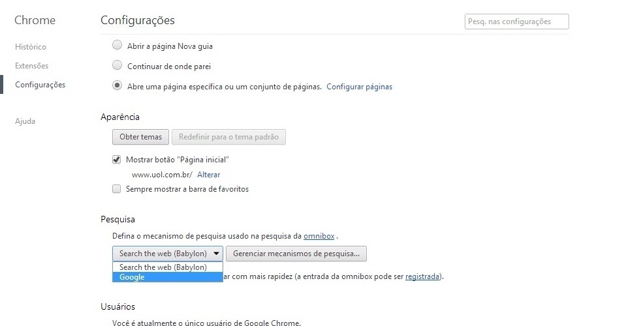Open the "Configurar páginas" link

[x=359, y=86]
